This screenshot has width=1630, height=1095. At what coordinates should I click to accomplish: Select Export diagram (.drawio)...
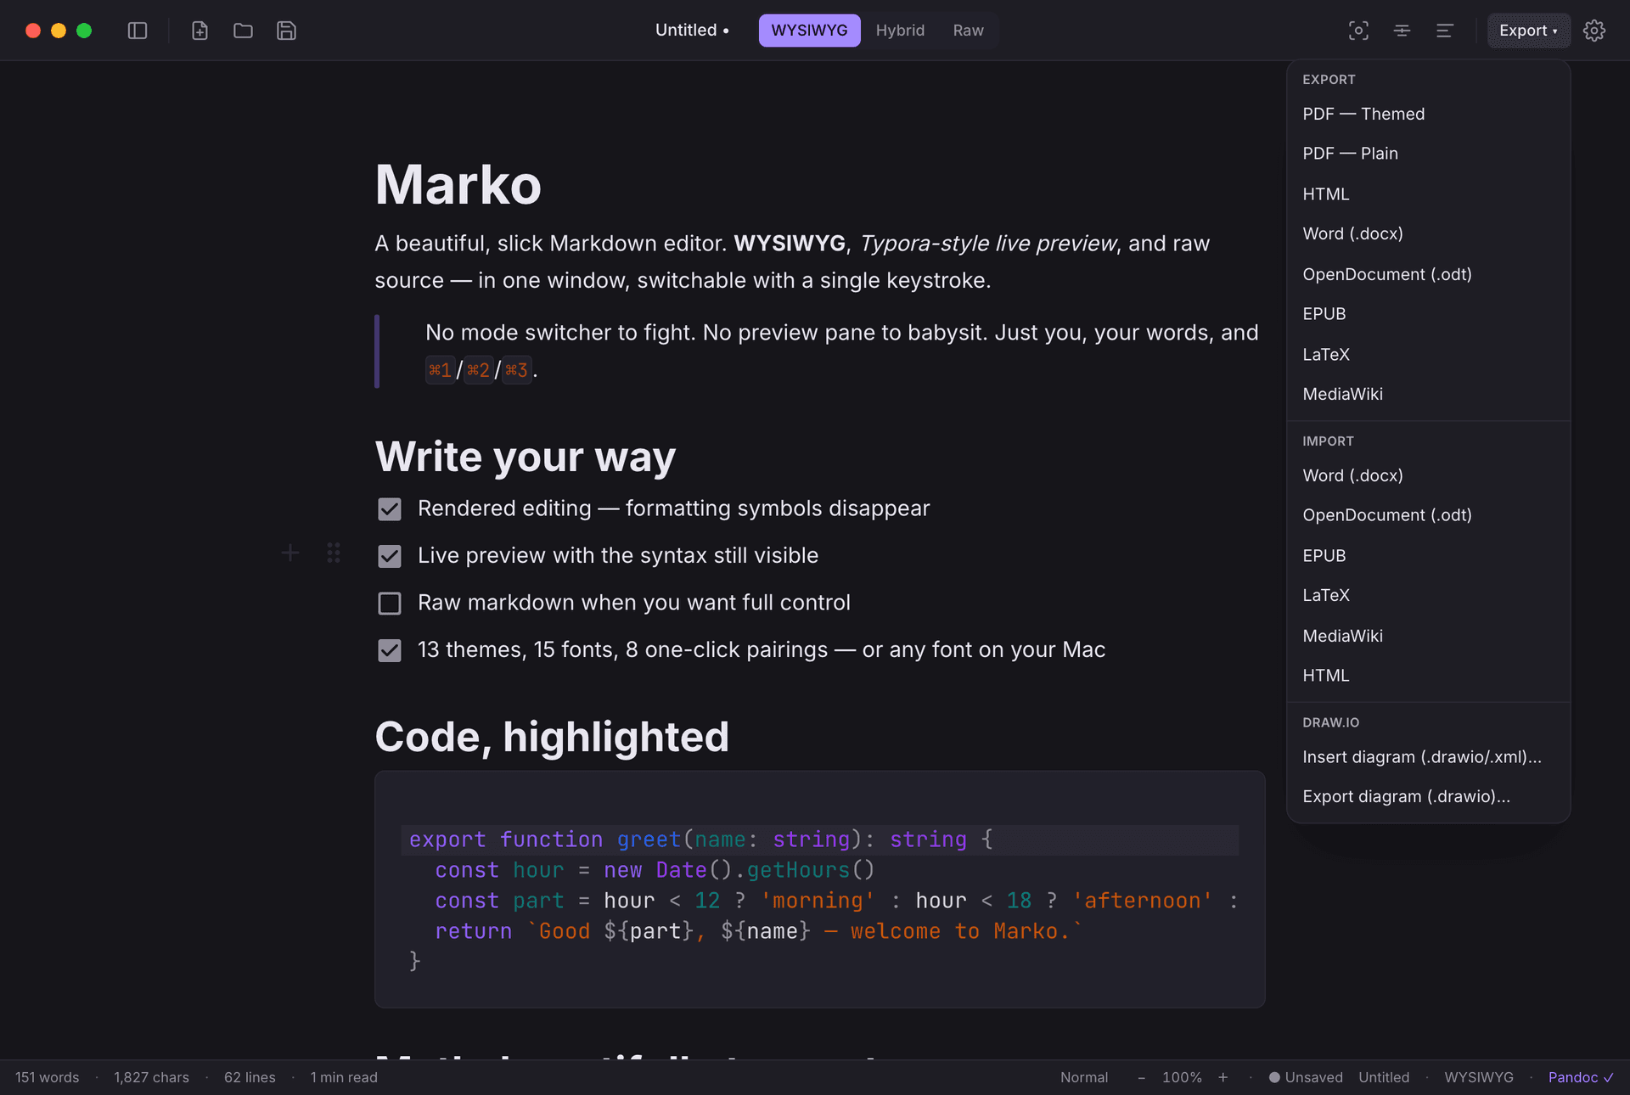pos(1429,797)
